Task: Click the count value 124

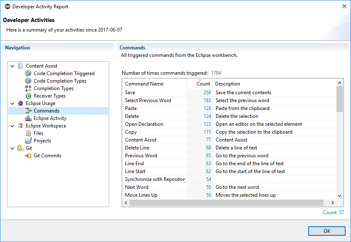Action: pyautogui.click(x=207, y=116)
